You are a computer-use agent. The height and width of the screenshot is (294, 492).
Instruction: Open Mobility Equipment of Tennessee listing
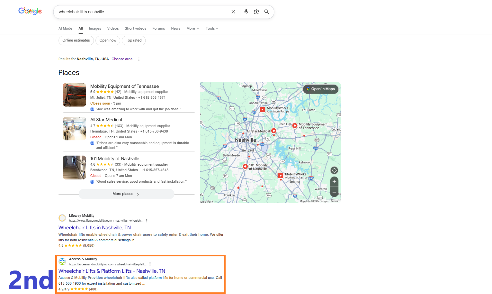tap(125, 86)
